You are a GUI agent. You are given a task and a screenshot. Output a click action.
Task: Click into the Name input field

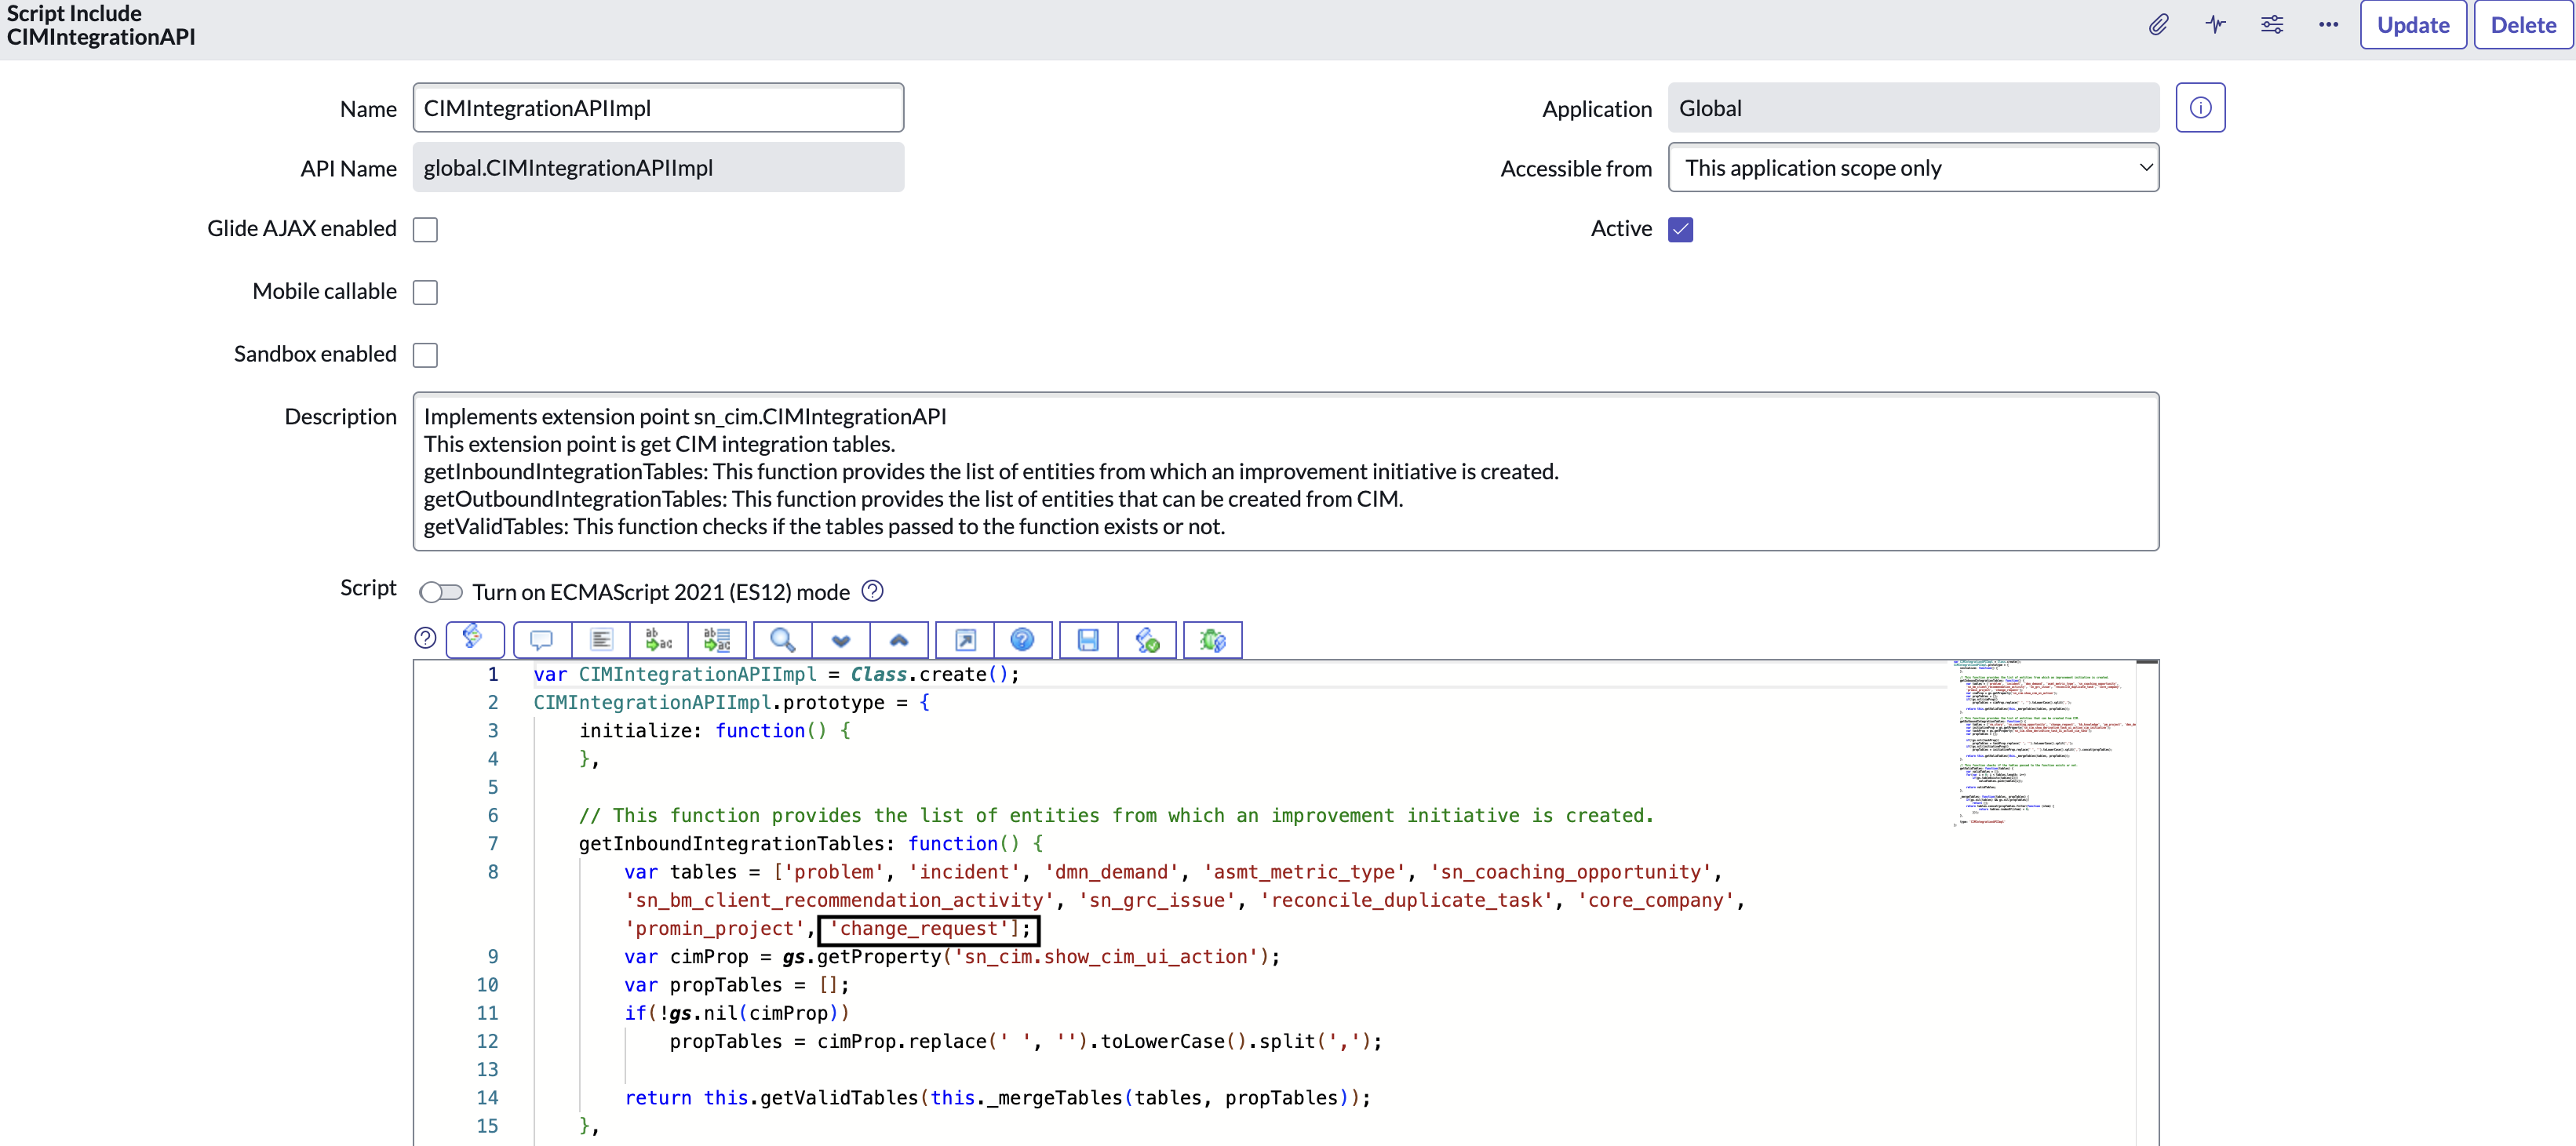tap(658, 108)
